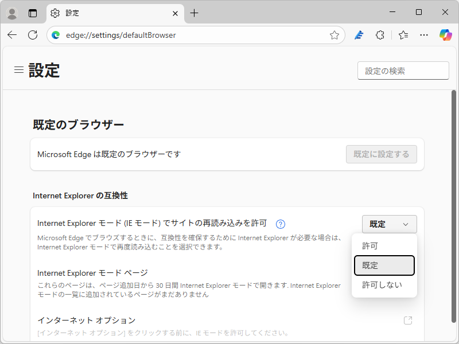Open the Extensions puzzle icon

pos(380,35)
